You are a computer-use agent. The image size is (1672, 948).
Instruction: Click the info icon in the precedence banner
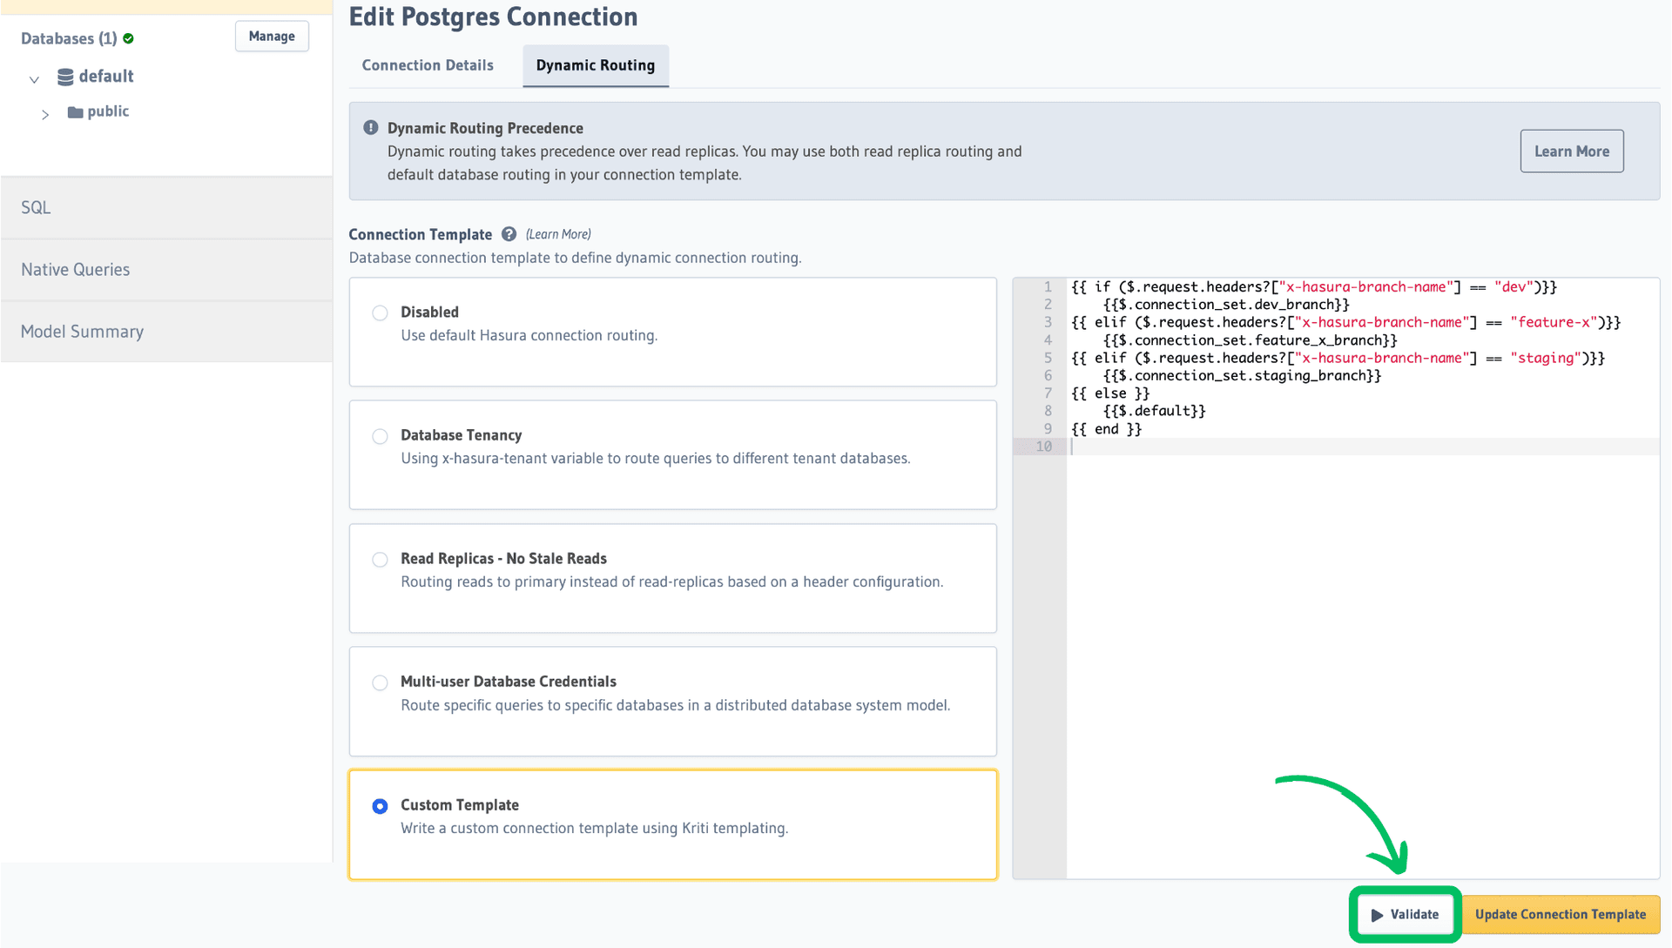(370, 126)
